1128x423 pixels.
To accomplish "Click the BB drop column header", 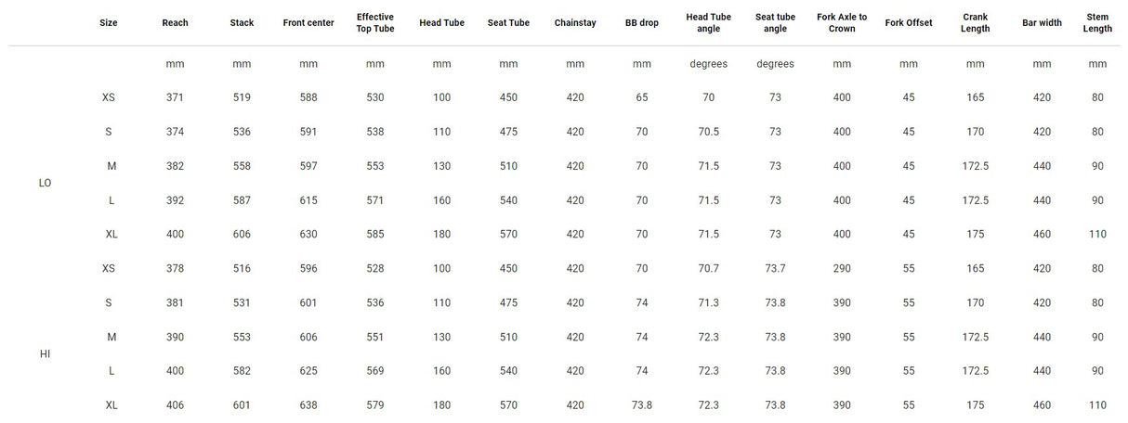I will coord(642,23).
